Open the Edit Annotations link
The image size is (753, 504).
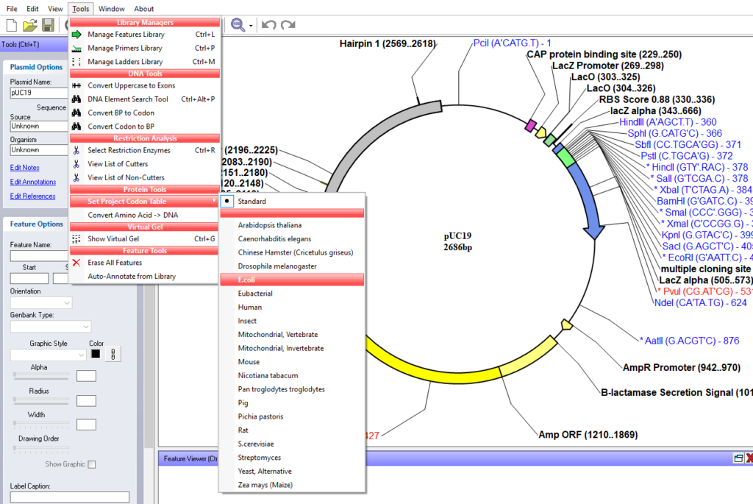point(33,182)
